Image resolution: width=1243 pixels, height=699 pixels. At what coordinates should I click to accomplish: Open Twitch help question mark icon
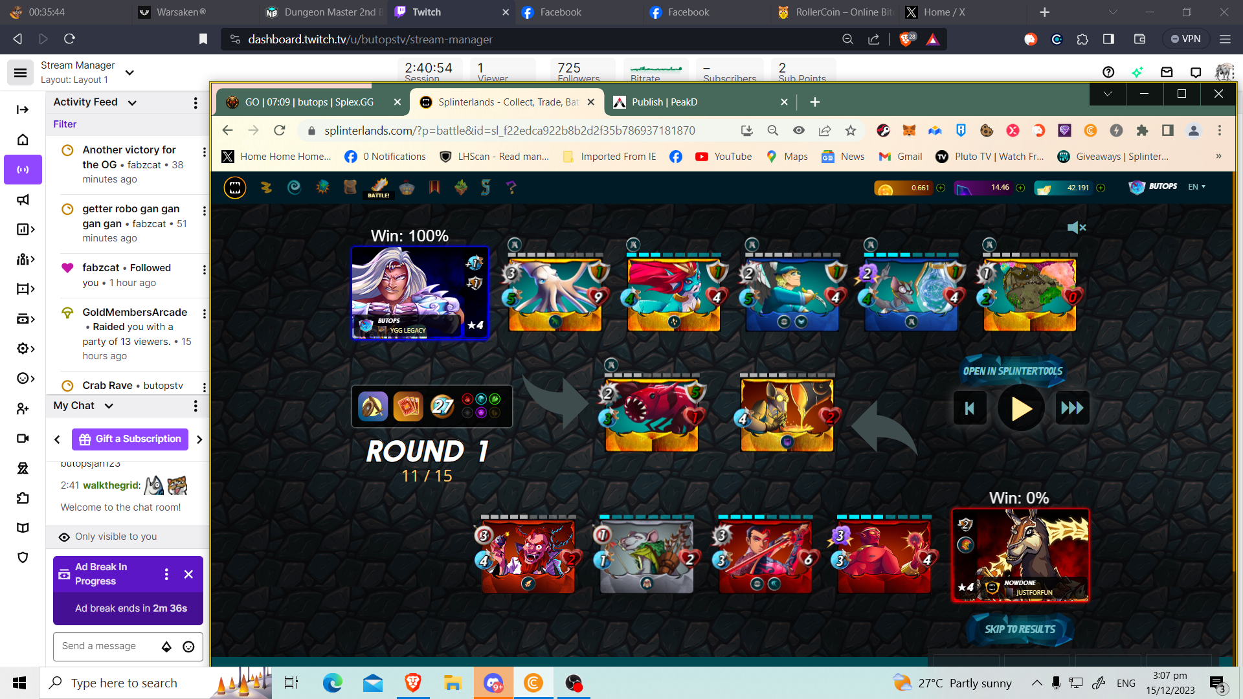click(1108, 72)
